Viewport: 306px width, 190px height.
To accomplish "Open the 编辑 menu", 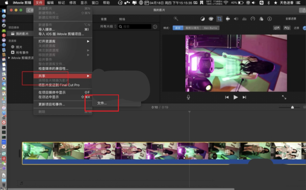I will tap(50, 3).
